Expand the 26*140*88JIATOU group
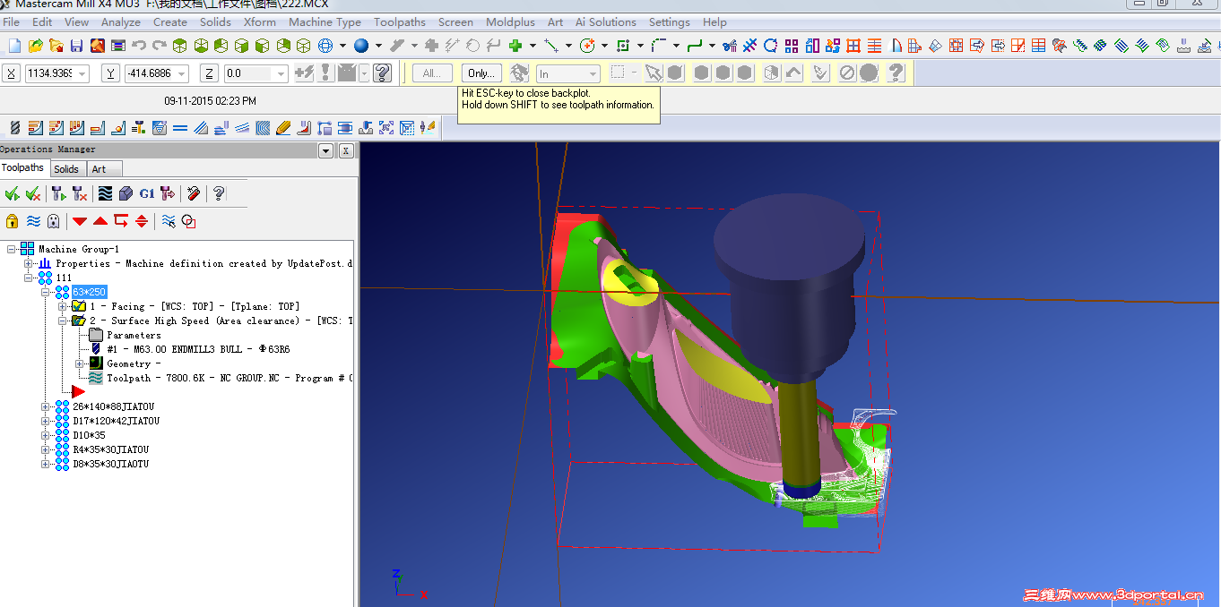1221x607 pixels. pos(46,406)
